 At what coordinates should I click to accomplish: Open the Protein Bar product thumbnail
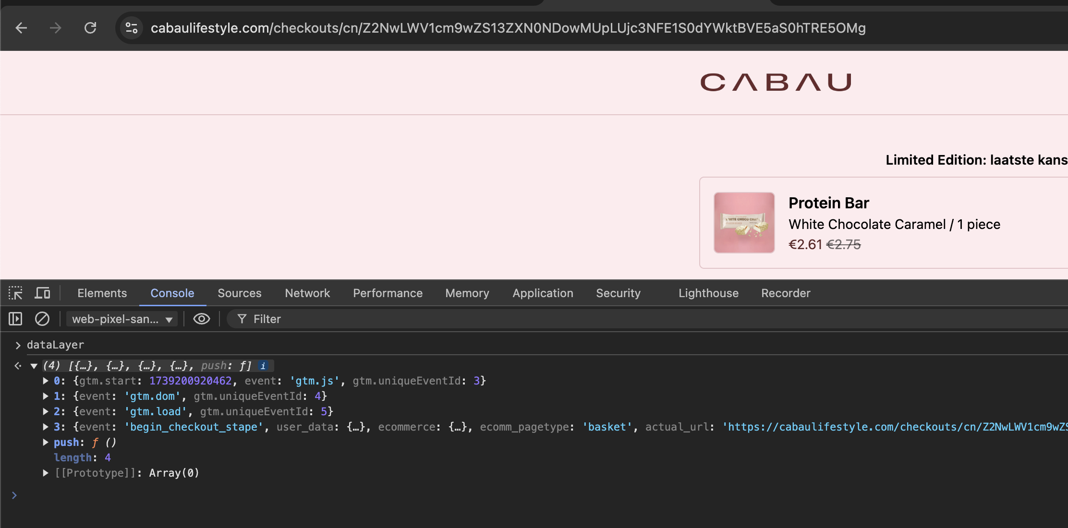tap(744, 223)
